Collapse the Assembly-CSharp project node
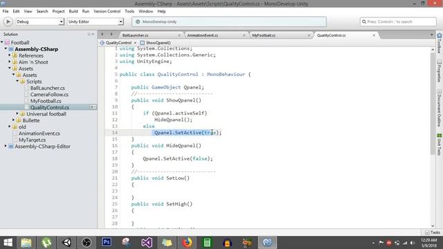Image resolution: width=443 pixels, height=249 pixels. (x=6, y=49)
